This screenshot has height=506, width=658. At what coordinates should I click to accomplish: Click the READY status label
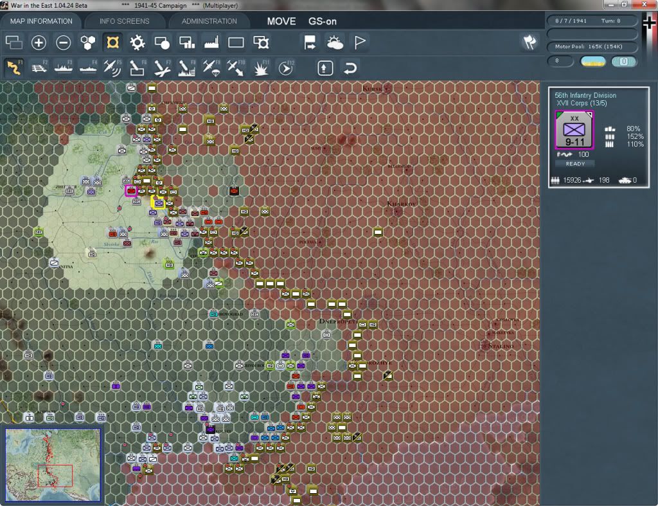(575, 164)
